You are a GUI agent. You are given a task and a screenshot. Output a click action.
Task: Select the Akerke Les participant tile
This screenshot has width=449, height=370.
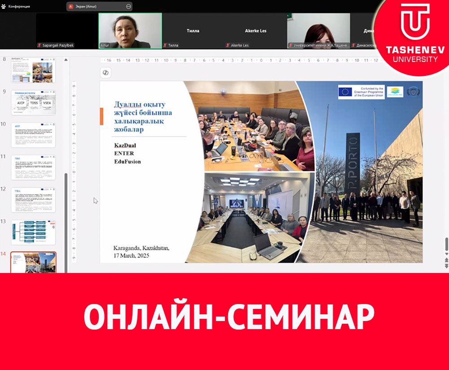tap(255, 31)
